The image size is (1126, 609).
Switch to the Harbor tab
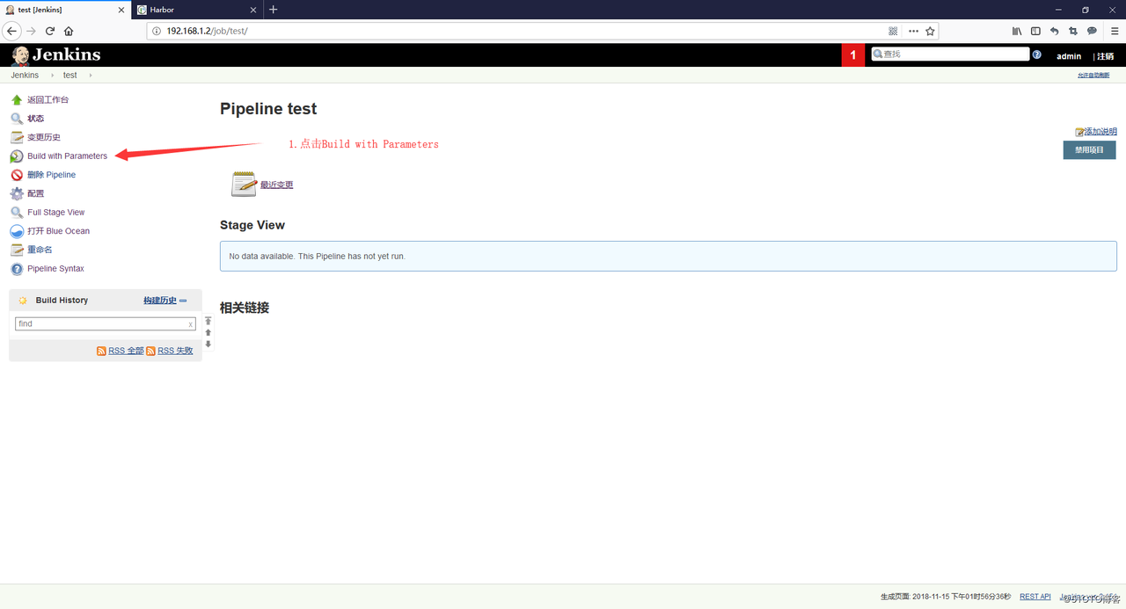point(197,10)
